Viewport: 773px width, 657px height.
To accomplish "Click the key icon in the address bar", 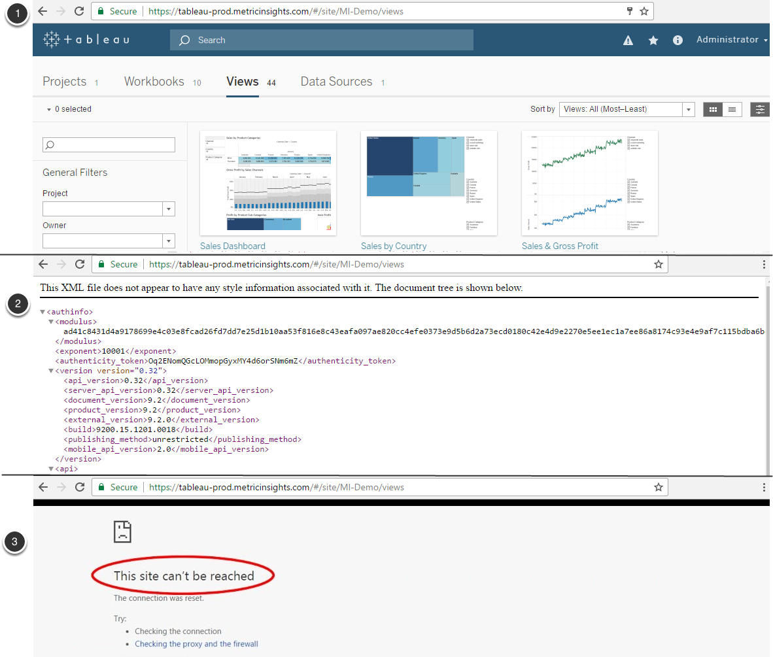I will [x=629, y=11].
